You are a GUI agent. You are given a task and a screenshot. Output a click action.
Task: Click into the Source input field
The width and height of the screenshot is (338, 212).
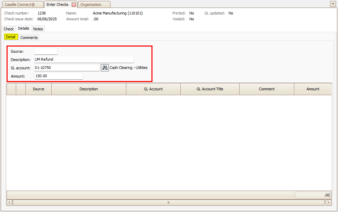(x=46, y=51)
